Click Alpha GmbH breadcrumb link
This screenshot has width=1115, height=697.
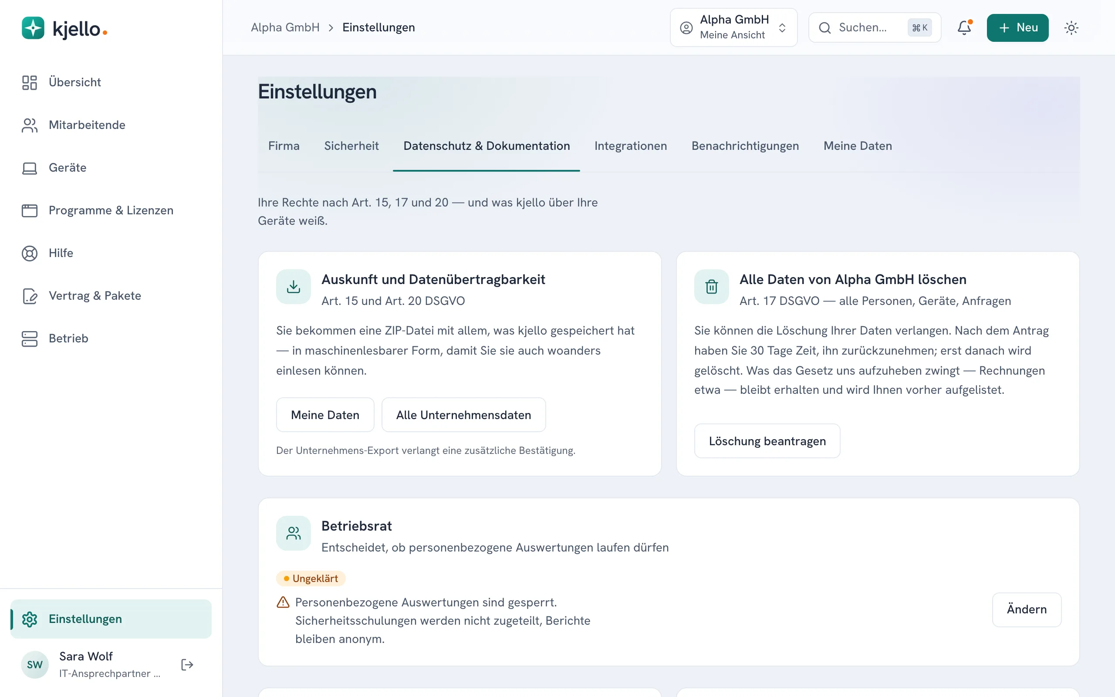click(x=285, y=27)
